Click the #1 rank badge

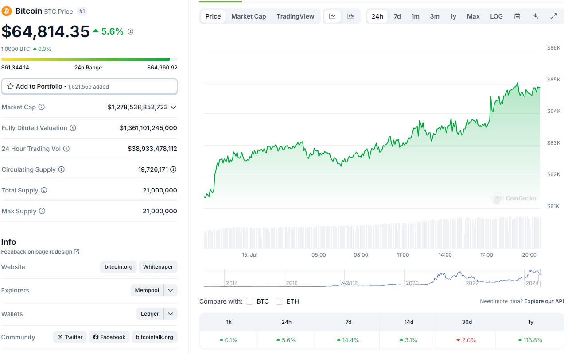point(82,12)
